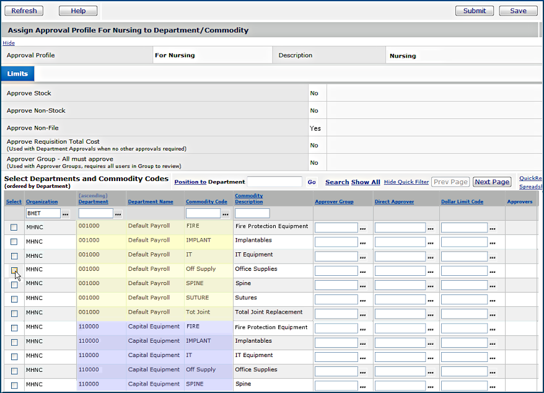The image size is (544, 393).
Task: Open Direct Approver lookup for Sutures row
Action: tap(430, 299)
